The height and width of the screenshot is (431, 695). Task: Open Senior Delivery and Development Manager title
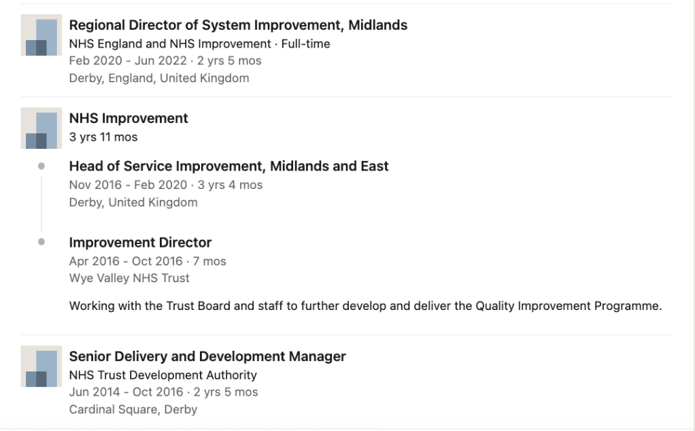pos(207,356)
